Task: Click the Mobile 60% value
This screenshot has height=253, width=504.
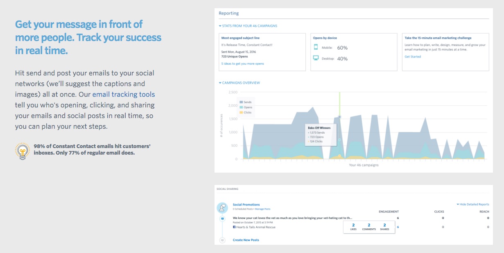Action: point(342,48)
